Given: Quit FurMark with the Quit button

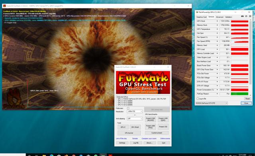Looking at the screenshot, I should (164, 143).
